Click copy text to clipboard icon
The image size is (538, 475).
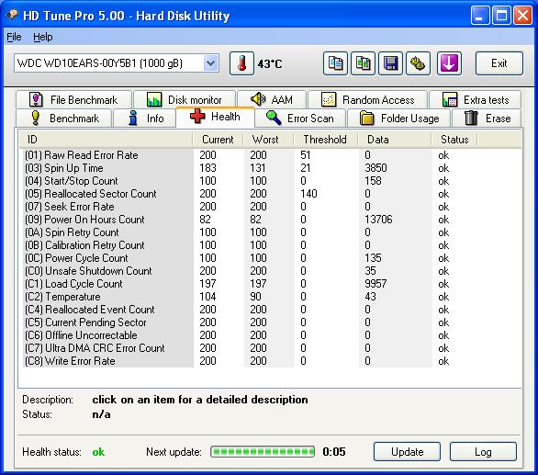pyautogui.click(x=335, y=63)
